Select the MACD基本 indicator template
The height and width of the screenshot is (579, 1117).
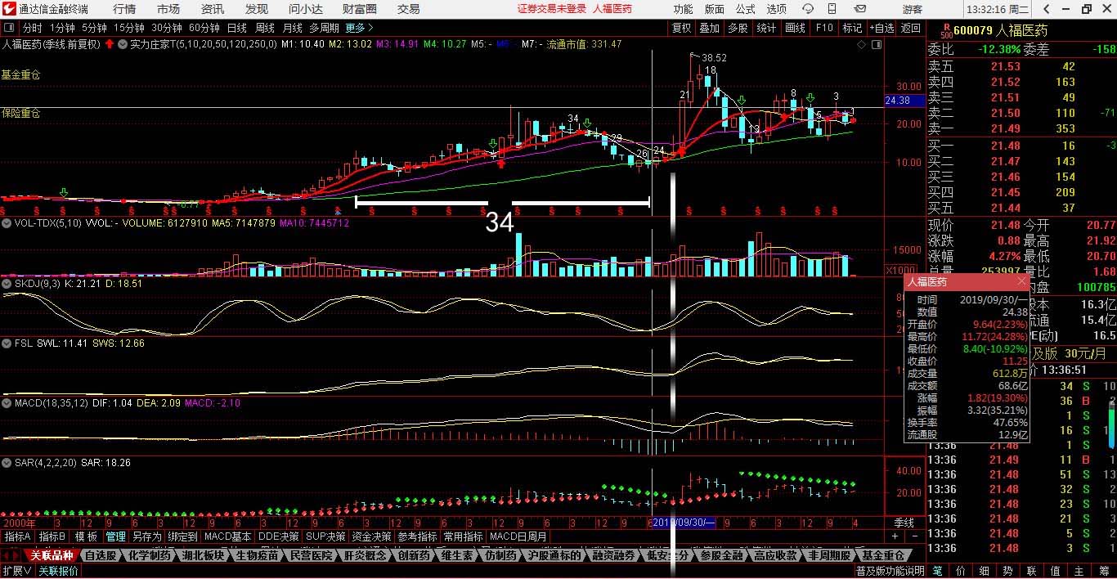point(227,536)
